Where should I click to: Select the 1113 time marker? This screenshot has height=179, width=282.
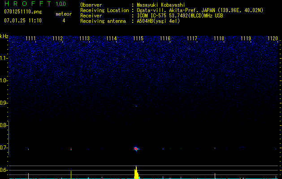click(85, 39)
